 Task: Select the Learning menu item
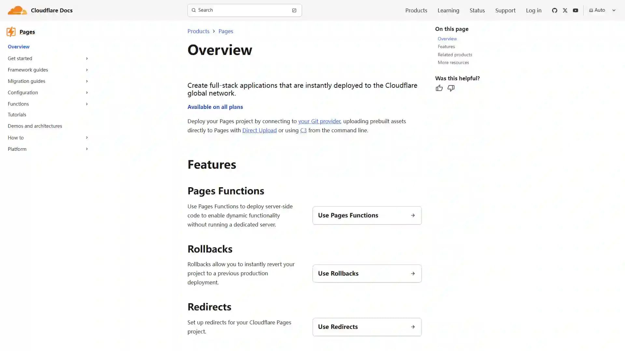[448, 10]
